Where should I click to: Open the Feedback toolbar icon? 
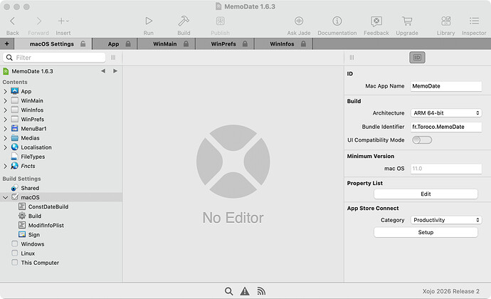pos(376,21)
